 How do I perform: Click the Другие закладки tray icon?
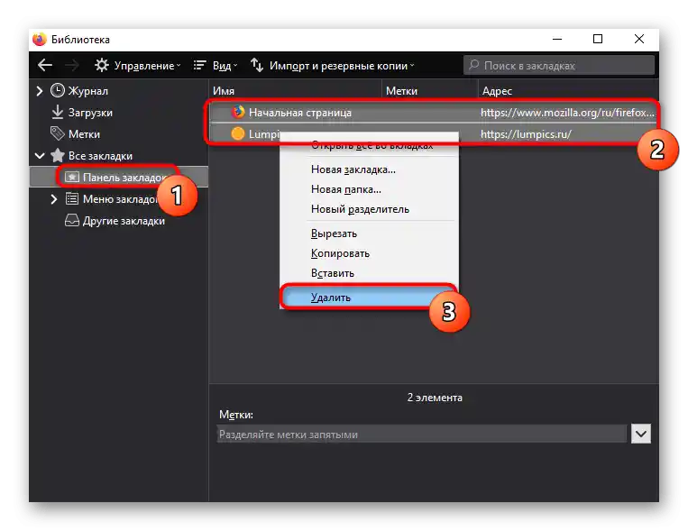(72, 220)
